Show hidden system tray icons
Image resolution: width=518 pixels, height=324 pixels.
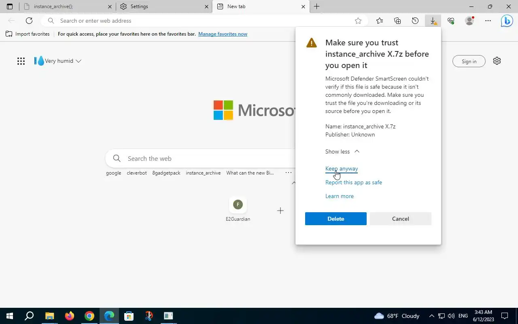(431, 316)
